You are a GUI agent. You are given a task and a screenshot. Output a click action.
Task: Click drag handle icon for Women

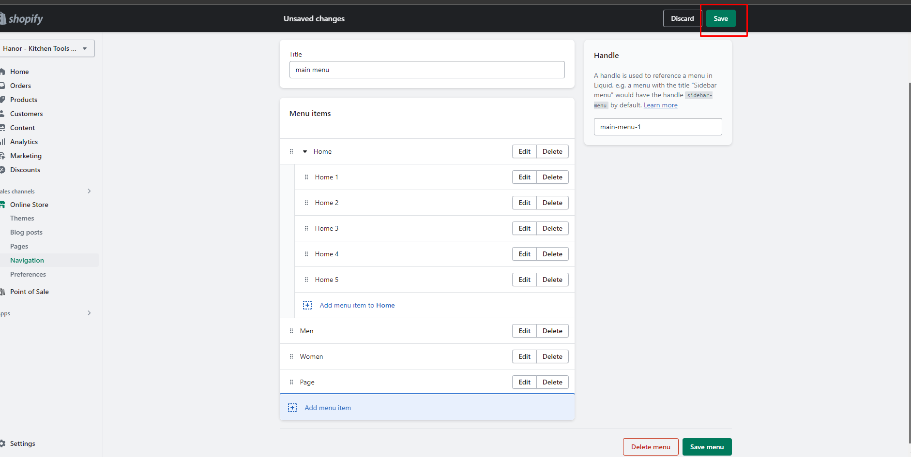pos(291,356)
